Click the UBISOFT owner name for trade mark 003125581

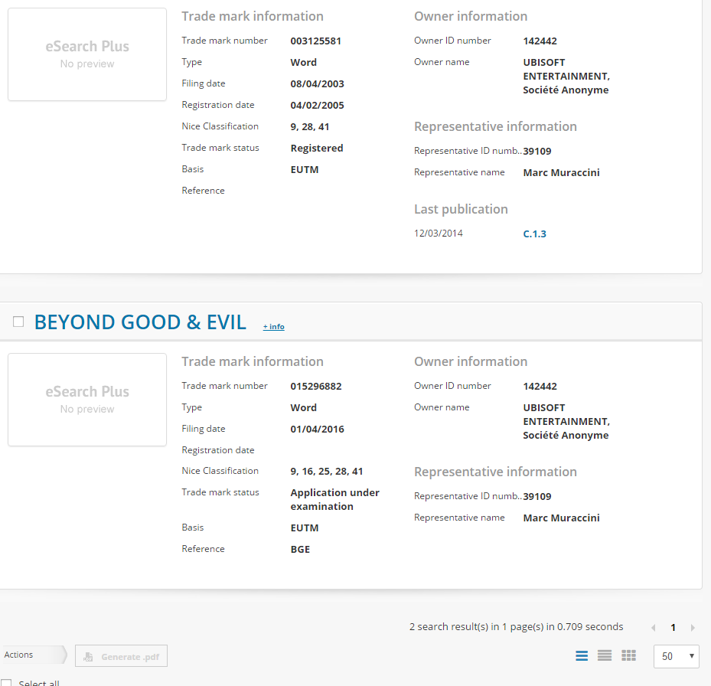click(x=566, y=77)
